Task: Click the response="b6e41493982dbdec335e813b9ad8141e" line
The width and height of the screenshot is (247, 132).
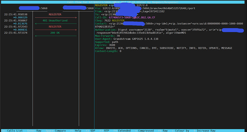Action: click(141, 33)
